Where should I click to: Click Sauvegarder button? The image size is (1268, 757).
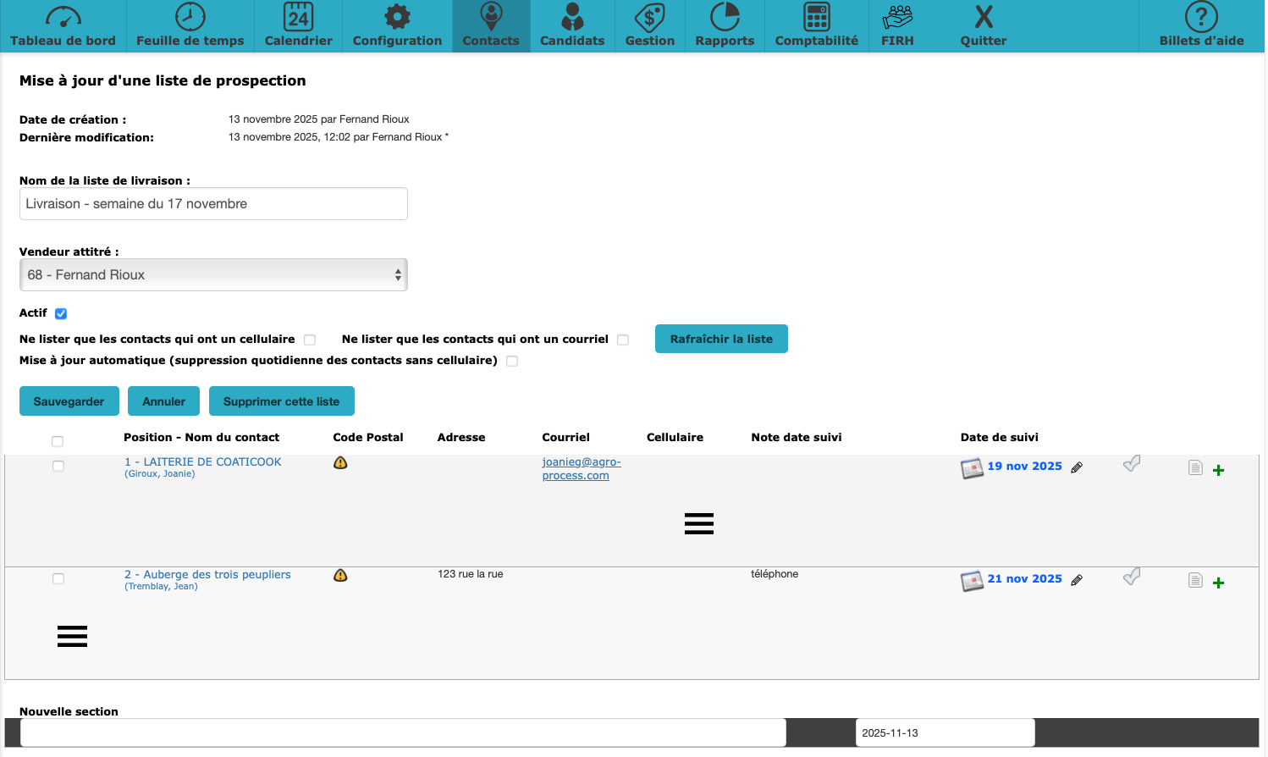(69, 401)
